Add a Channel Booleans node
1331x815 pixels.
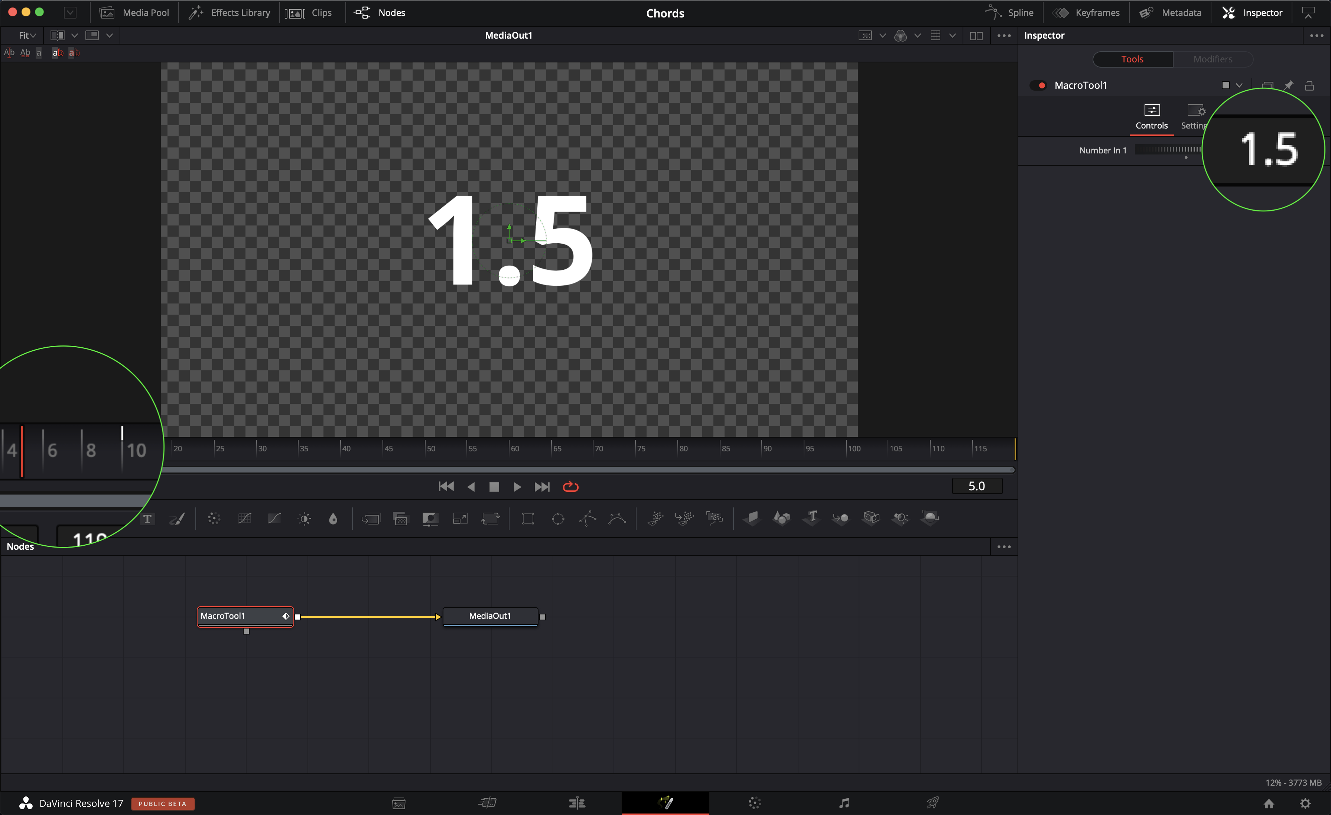click(x=401, y=519)
